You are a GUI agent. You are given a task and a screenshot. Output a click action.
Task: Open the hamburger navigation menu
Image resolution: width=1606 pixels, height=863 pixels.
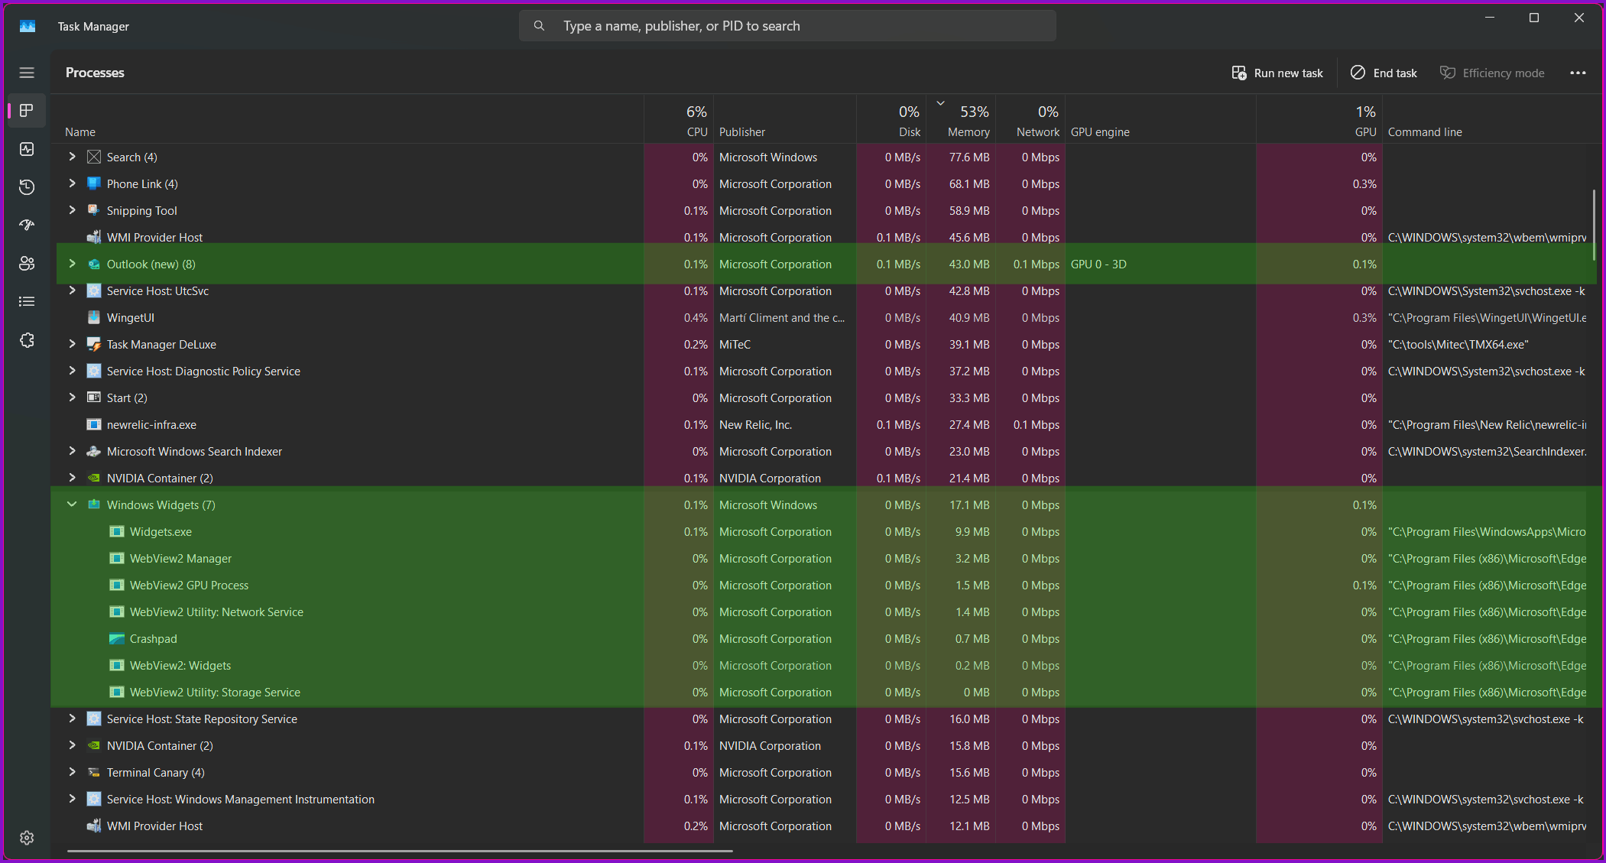[x=27, y=73]
